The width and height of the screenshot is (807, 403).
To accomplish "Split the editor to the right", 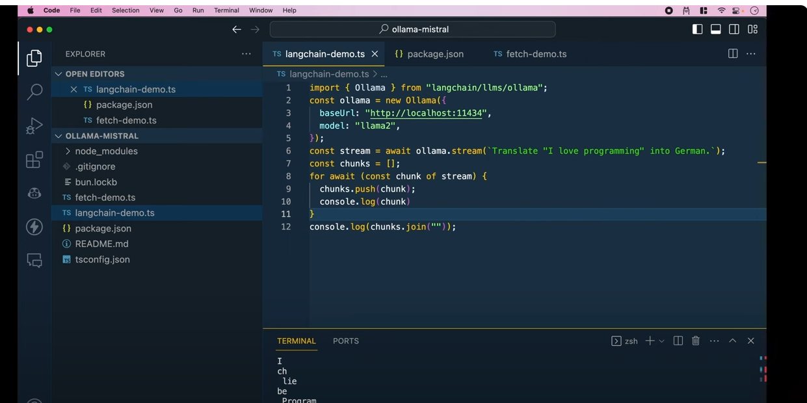I will [x=733, y=54].
